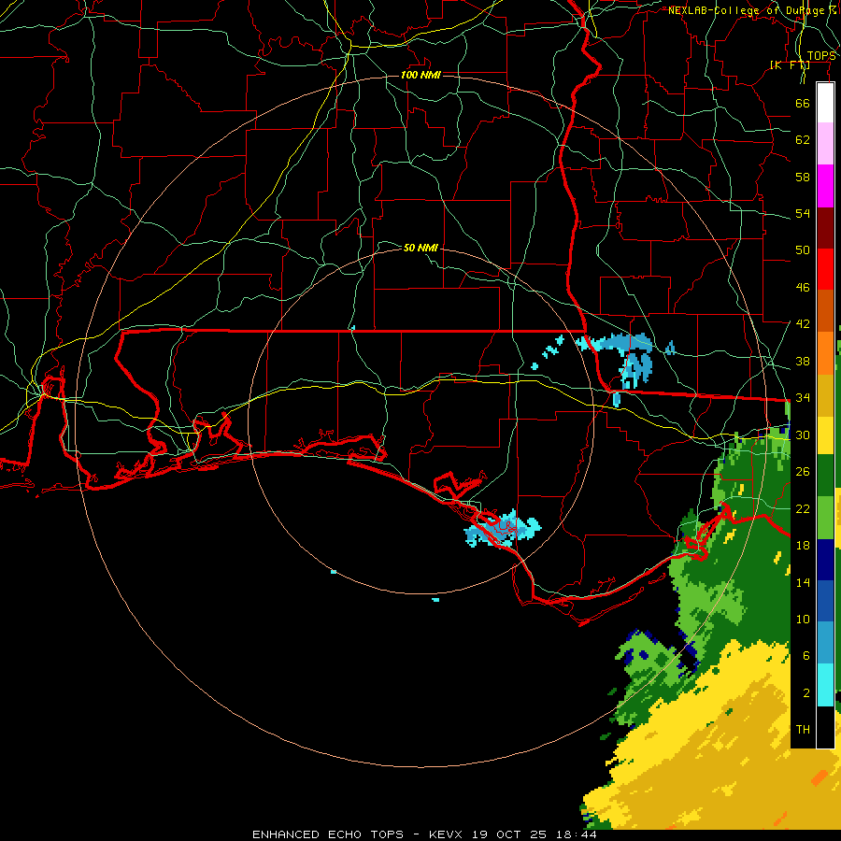The height and width of the screenshot is (841, 841).
Task: Click the legend value '46'
Action: coord(803,288)
